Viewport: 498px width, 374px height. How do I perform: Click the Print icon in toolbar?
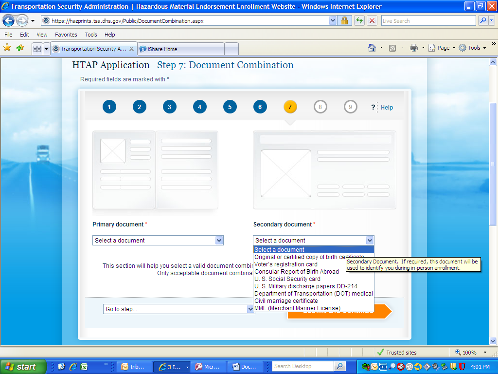coord(414,48)
